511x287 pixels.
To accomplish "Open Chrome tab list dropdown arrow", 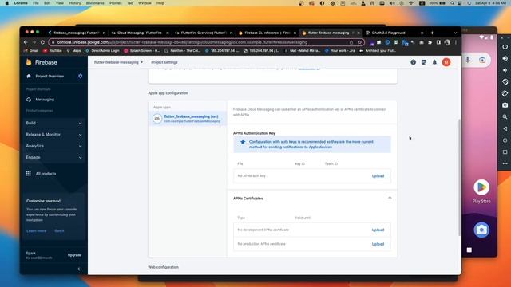I will click(455, 33).
